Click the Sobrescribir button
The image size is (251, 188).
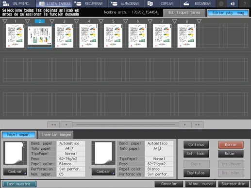pos(233,184)
